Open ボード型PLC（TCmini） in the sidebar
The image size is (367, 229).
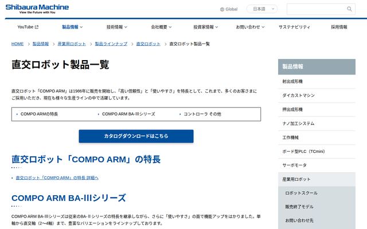click(x=317, y=151)
